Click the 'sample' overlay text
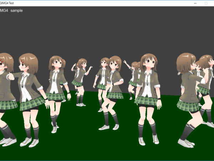 click(16, 10)
